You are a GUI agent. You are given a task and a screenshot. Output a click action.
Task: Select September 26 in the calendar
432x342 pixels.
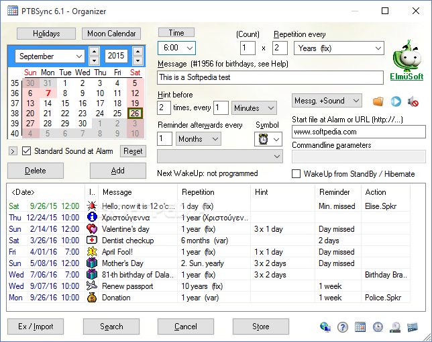tap(135, 113)
